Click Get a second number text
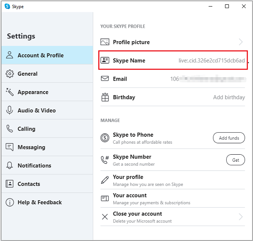Image resolution: width=253 pixels, height=241 pixels. (134, 164)
